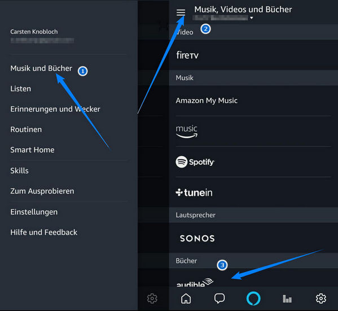Viewport: 338px width, 311px height.
Task: Select Amazon My Music entry
Action: (x=207, y=101)
